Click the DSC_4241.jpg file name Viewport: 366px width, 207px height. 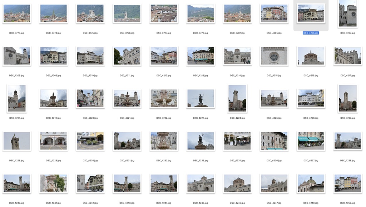click(53, 203)
